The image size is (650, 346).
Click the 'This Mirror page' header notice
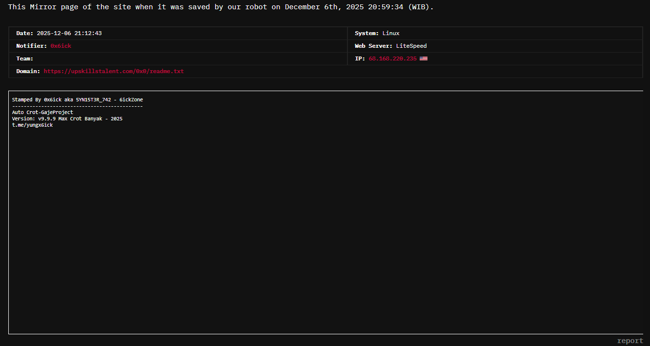tap(221, 7)
